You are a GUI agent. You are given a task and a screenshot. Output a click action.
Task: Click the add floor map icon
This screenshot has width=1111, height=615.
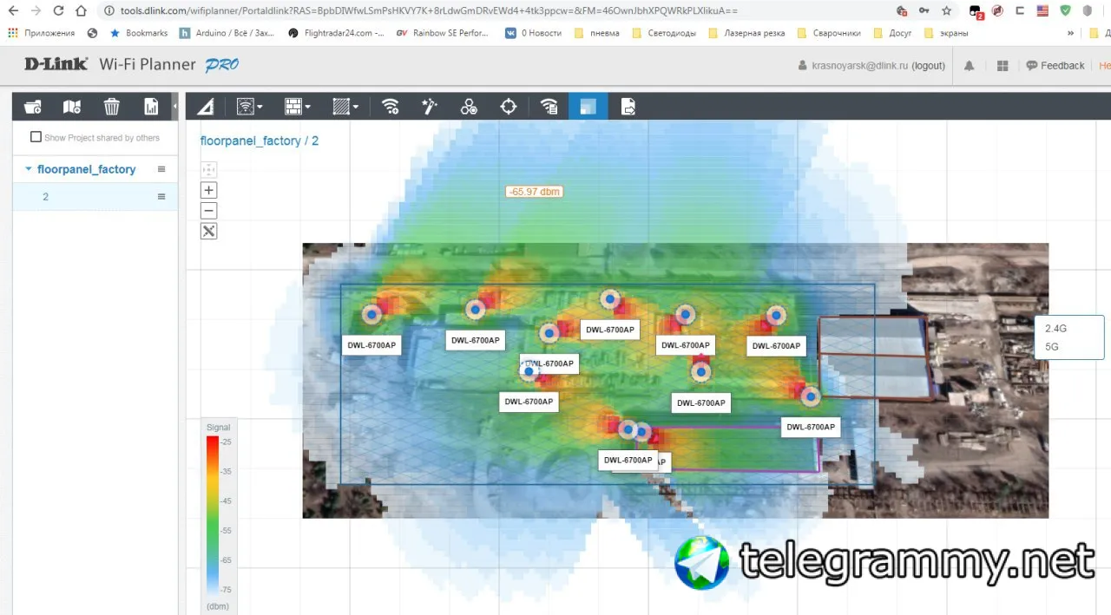(72, 107)
